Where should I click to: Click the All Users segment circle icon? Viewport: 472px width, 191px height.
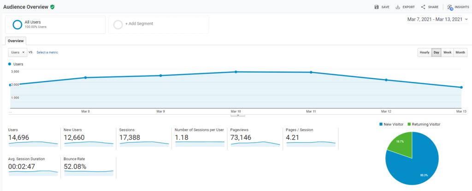(18, 24)
